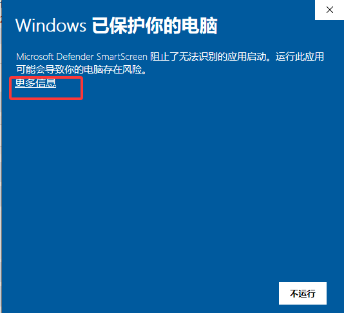
Task: Choose Don't run (不运行)
Action: [x=303, y=293]
